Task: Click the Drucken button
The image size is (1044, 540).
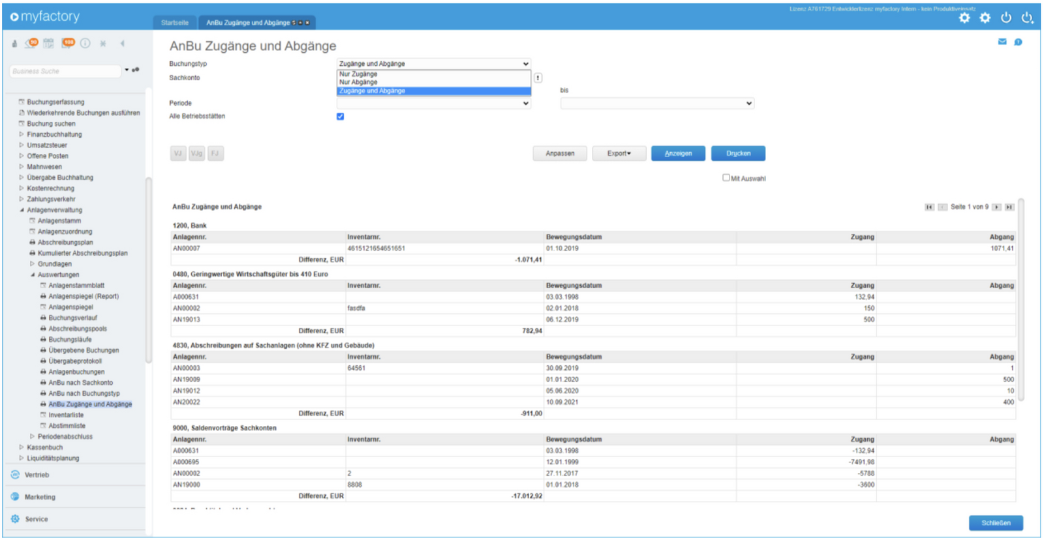Action: pos(738,153)
